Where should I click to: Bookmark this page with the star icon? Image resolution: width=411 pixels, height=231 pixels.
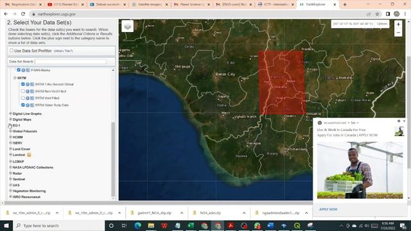click(378, 14)
